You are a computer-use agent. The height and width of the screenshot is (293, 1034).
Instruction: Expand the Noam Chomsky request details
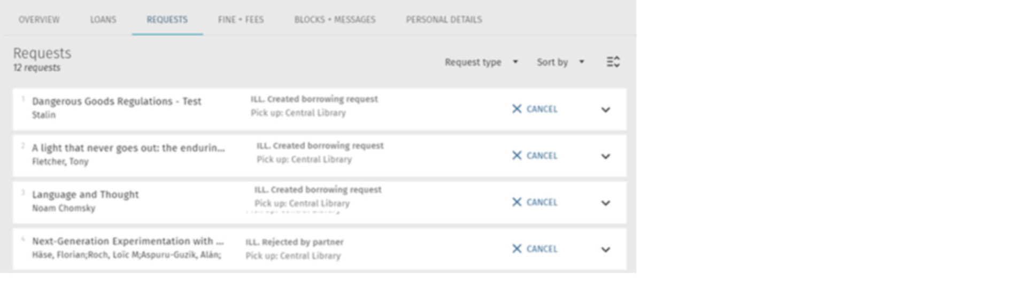[x=605, y=203]
